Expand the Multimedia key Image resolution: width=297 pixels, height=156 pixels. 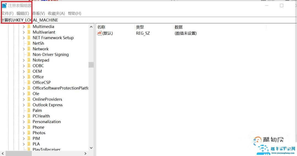[x=24, y=27]
